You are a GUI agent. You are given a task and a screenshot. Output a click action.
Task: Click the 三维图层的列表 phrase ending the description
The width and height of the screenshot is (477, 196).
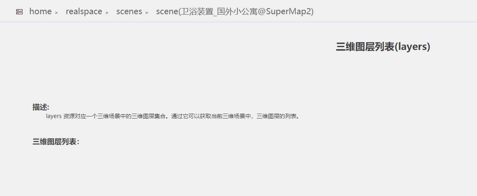276,116
